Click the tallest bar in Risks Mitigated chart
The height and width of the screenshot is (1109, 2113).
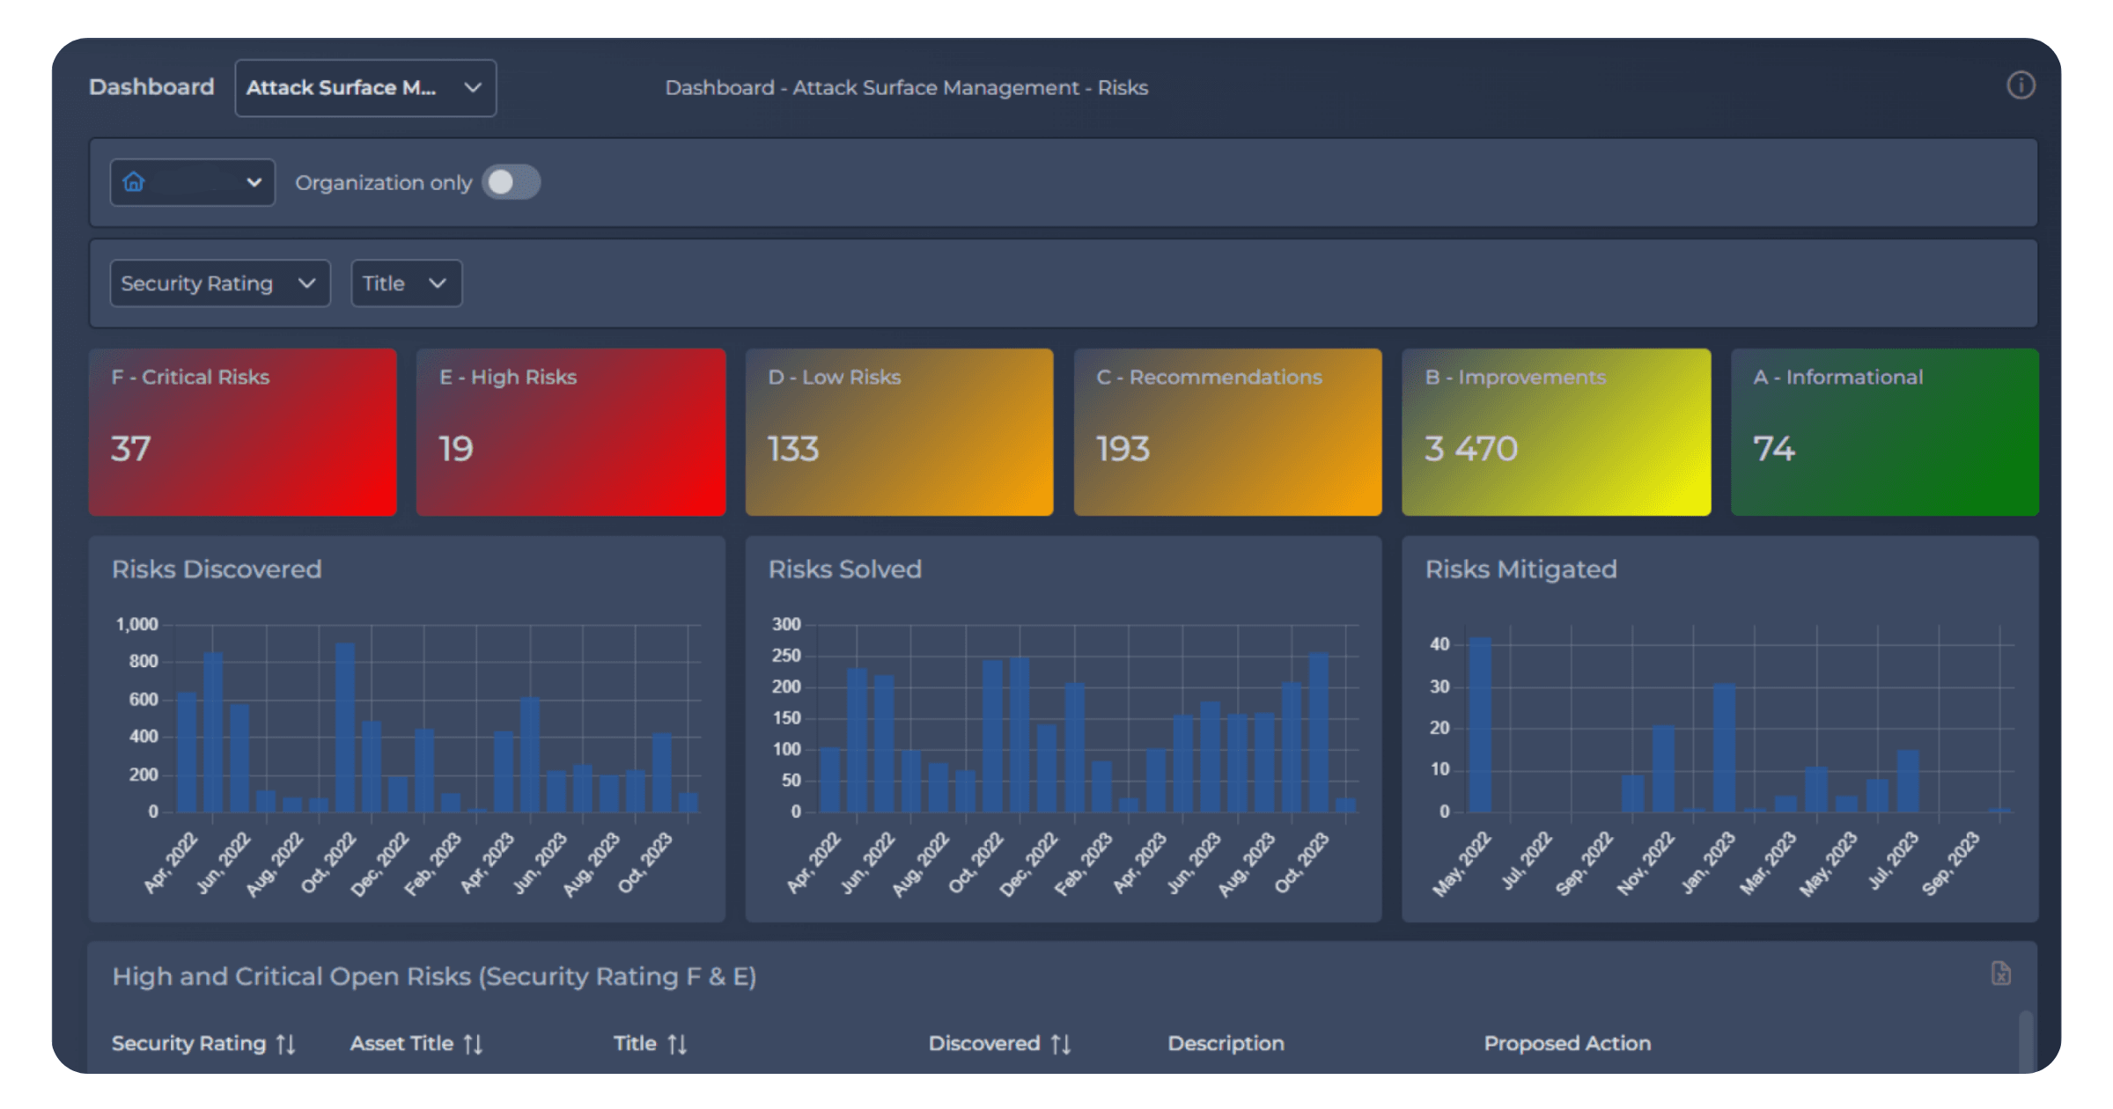click(1480, 723)
